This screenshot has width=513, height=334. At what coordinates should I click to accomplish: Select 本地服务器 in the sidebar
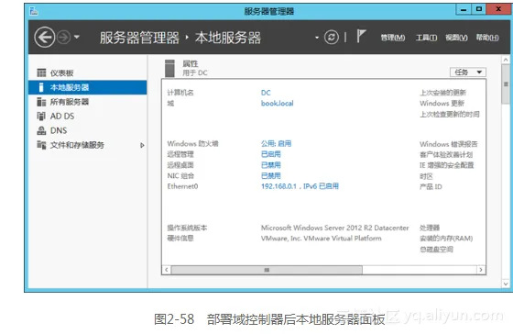click(x=87, y=87)
